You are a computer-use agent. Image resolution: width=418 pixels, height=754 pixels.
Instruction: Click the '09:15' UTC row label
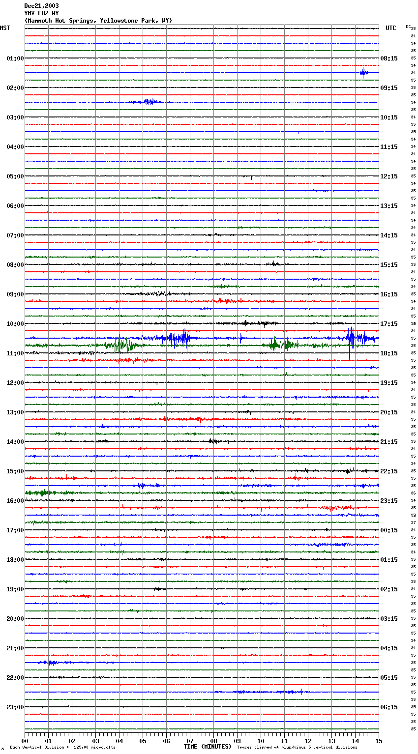pos(389,88)
